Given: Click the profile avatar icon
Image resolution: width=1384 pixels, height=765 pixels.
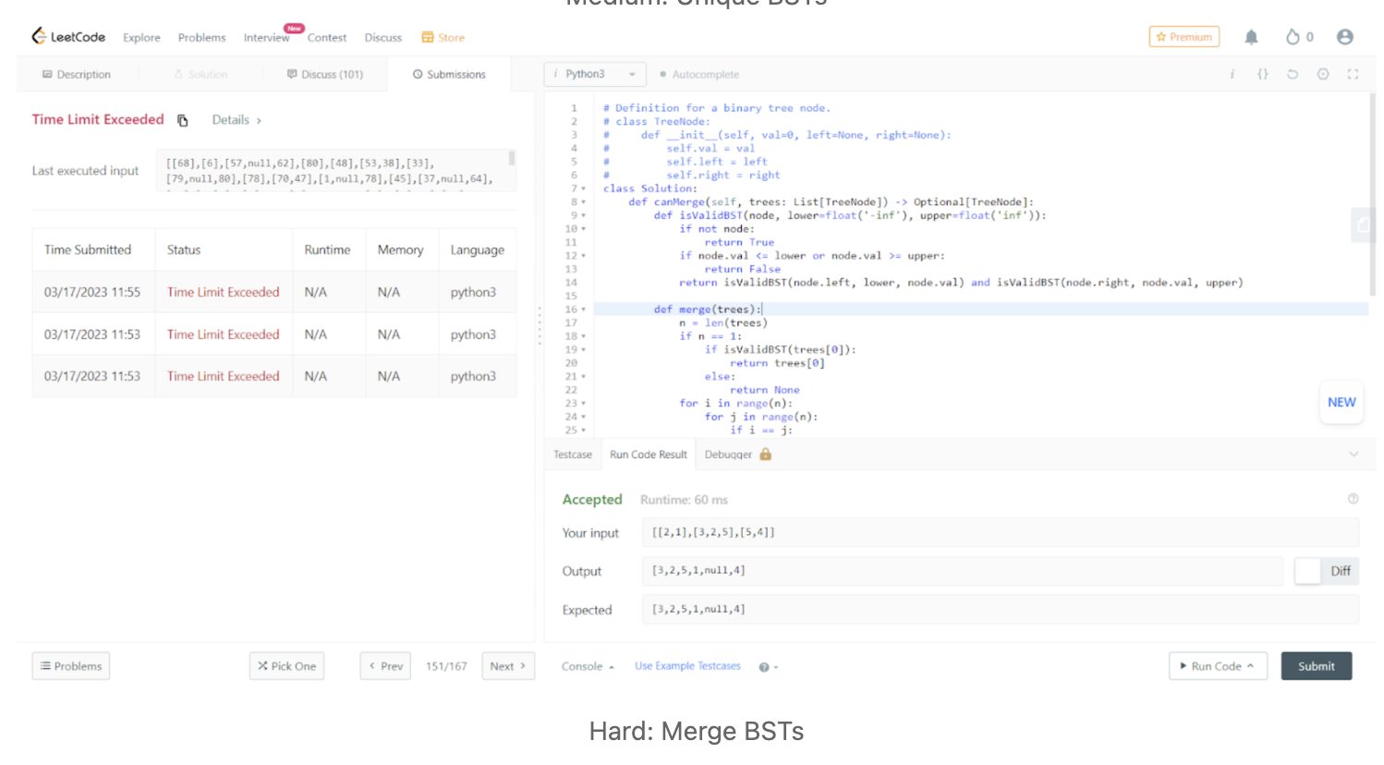Looking at the screenshot, I should (x=1344, y=37).
